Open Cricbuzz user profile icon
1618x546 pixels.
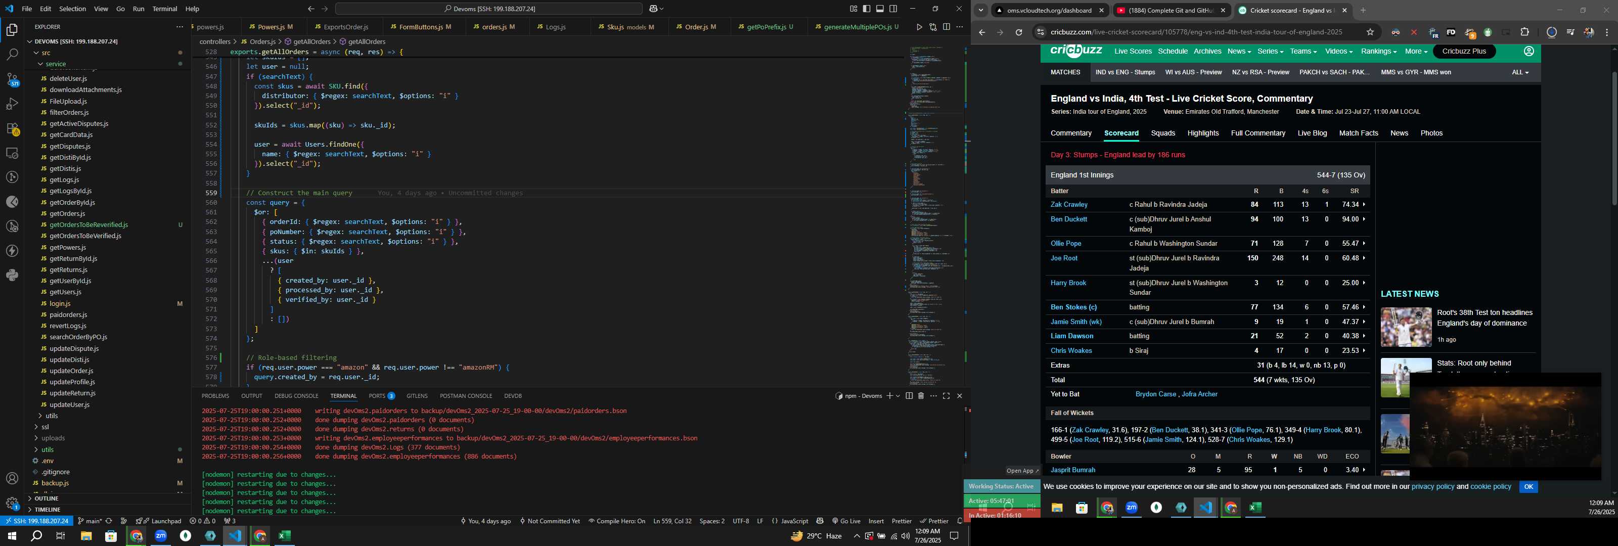click(x=1529, y=52)
